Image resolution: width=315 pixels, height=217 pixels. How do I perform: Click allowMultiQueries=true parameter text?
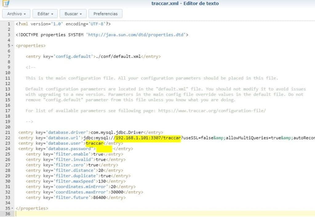(253, 138)
